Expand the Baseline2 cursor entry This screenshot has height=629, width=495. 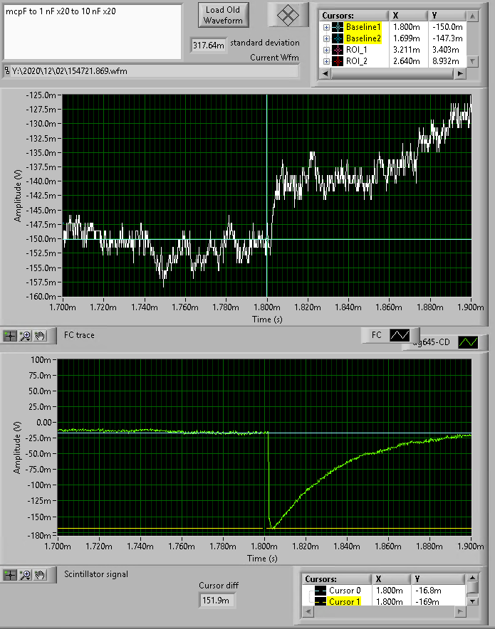326,38
